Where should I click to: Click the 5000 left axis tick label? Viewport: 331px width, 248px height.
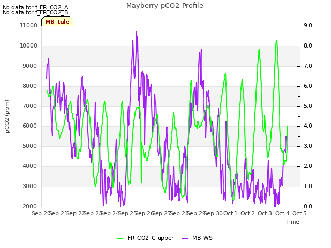(x=30, y=146)
